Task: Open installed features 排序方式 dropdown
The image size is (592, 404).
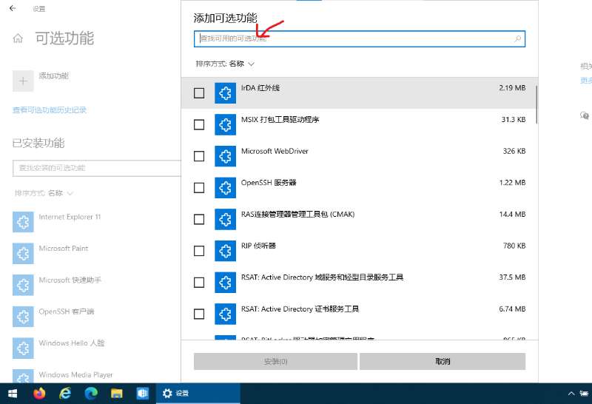Action: (44, 193)
